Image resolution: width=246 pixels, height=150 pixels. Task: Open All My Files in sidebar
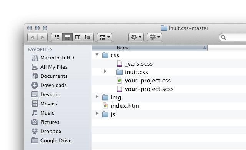50,67
